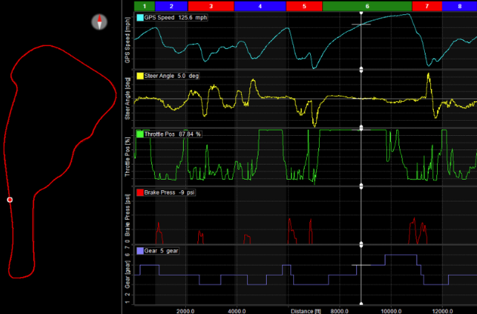This screenshot has width=477, height=314.
Task: Select blue segment 4 in sector bar
Action: click(260, 5)
